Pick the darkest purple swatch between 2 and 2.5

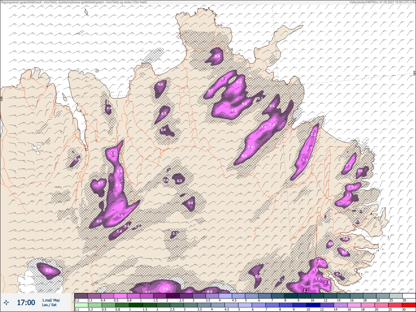click(173, 296)
